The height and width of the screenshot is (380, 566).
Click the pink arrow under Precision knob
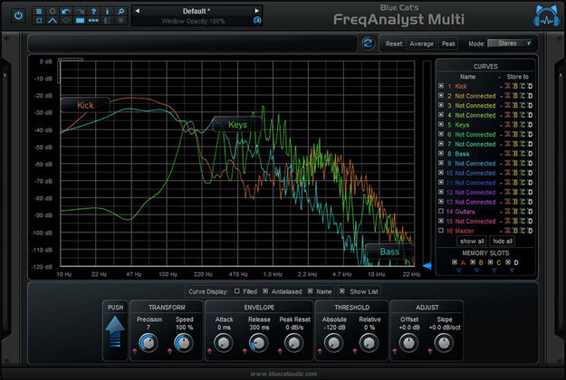click(x=135, y=350)
